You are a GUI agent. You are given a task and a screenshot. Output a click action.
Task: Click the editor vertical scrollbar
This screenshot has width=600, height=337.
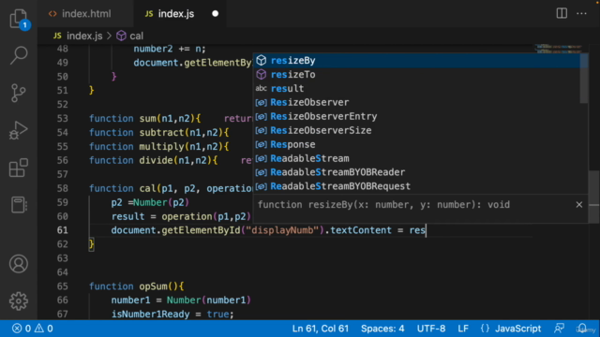point(593,197)
